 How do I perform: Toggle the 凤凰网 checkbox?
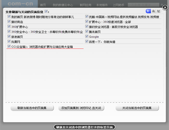pos(9,41)
